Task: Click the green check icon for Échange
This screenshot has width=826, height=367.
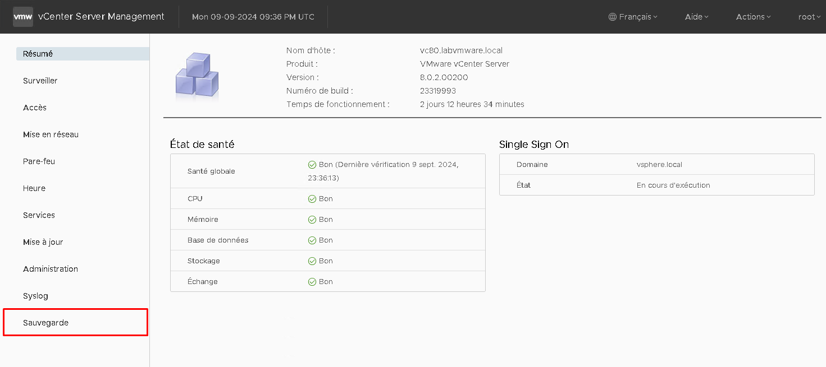Action: click(312, 282)
